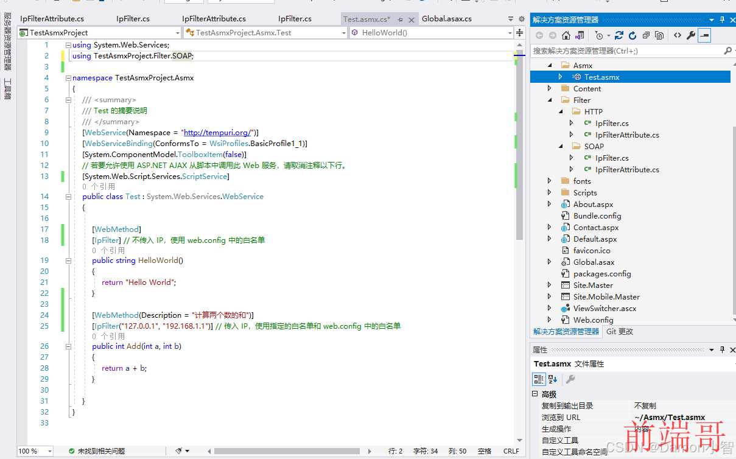Collapse the Add method at line 26
The image size is (736, 459).
pyautogui.click(x=68, y=346)
